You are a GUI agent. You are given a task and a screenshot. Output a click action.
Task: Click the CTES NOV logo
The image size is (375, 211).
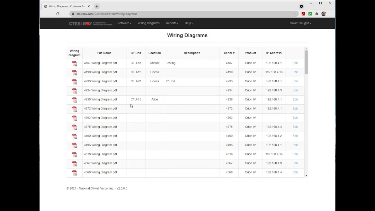tap(91, 23)
